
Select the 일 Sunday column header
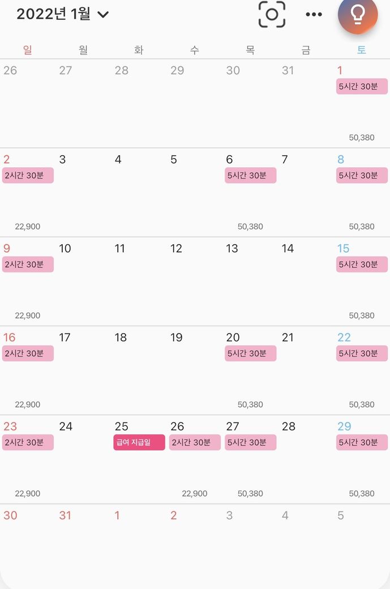click(28, 50)
